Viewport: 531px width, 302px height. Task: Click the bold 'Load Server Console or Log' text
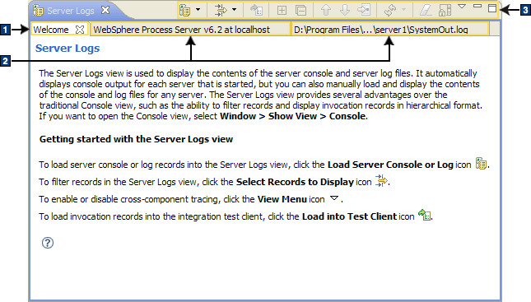click(x=390, y=165)
